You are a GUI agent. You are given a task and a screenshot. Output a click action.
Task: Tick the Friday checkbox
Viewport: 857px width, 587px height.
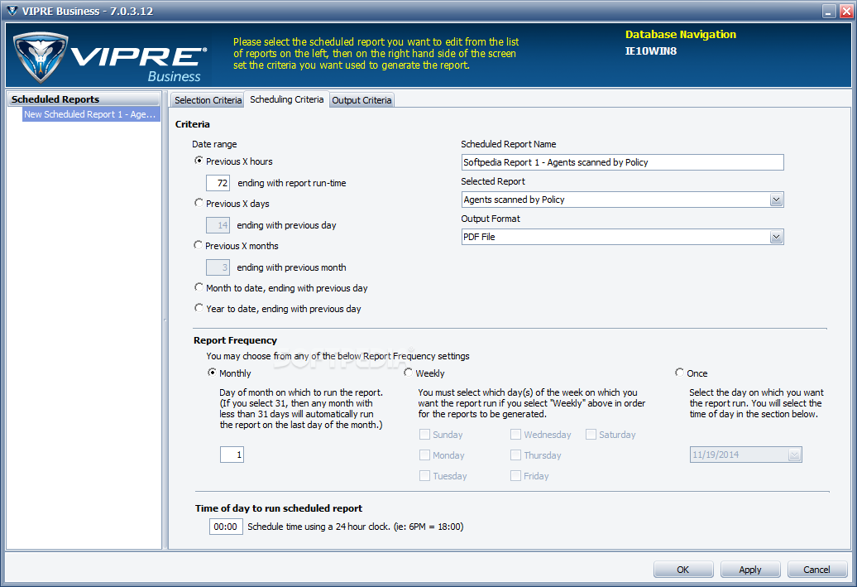point(515,476)
